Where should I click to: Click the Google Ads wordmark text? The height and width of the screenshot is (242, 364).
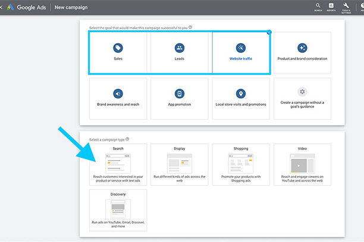[x=32, y=7]
